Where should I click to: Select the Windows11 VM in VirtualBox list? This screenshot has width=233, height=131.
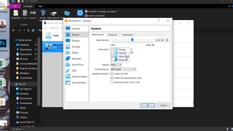pos(53,47)
